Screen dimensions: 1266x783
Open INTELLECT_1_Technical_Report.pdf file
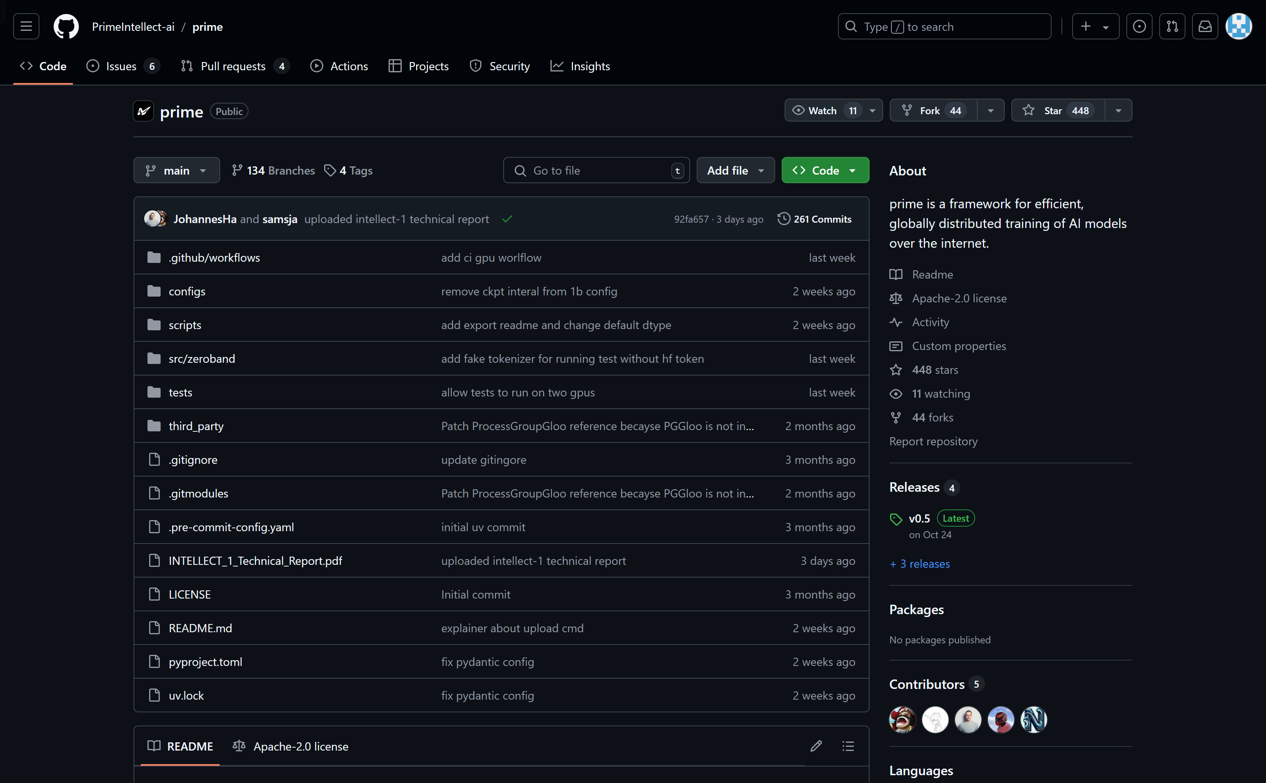click(x=255, y=560)
